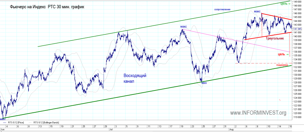Click the date label 21 in June
This screenshot has height=132, width=304.
(73, 126)
